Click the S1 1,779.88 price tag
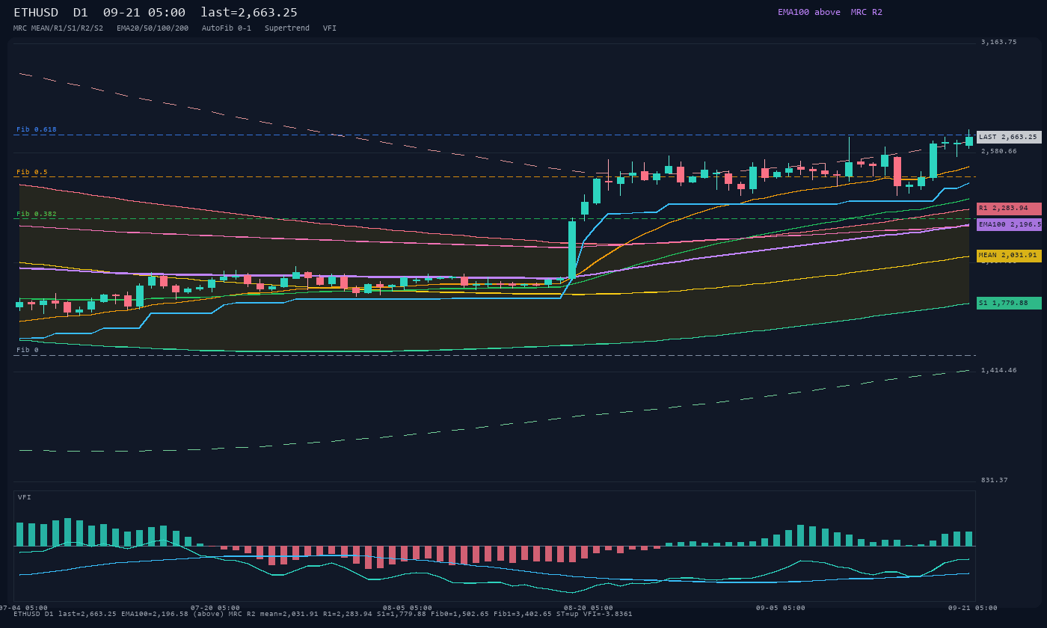The height and width of the screenshot is (628, 1047). [x=1009, y=303]
